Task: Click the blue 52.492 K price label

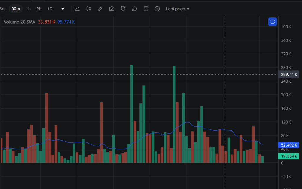Action: pos(288,145)
